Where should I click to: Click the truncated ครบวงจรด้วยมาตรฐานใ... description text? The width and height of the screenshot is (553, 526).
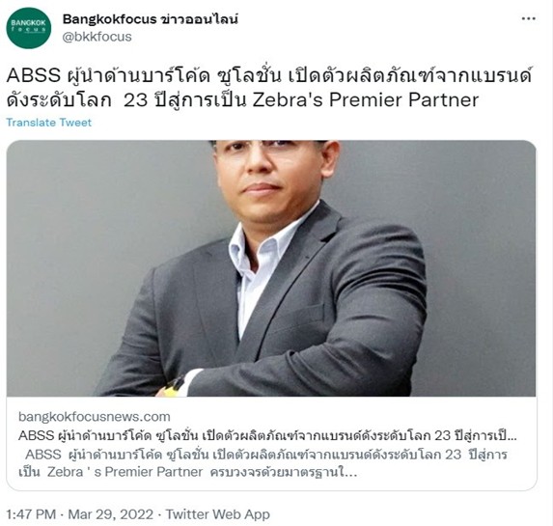coord(283,472)
